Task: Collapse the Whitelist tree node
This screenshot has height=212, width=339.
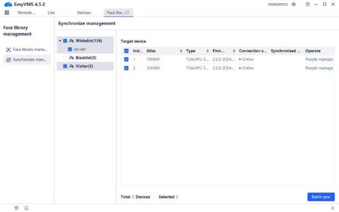Action: [x=60, y=41]
